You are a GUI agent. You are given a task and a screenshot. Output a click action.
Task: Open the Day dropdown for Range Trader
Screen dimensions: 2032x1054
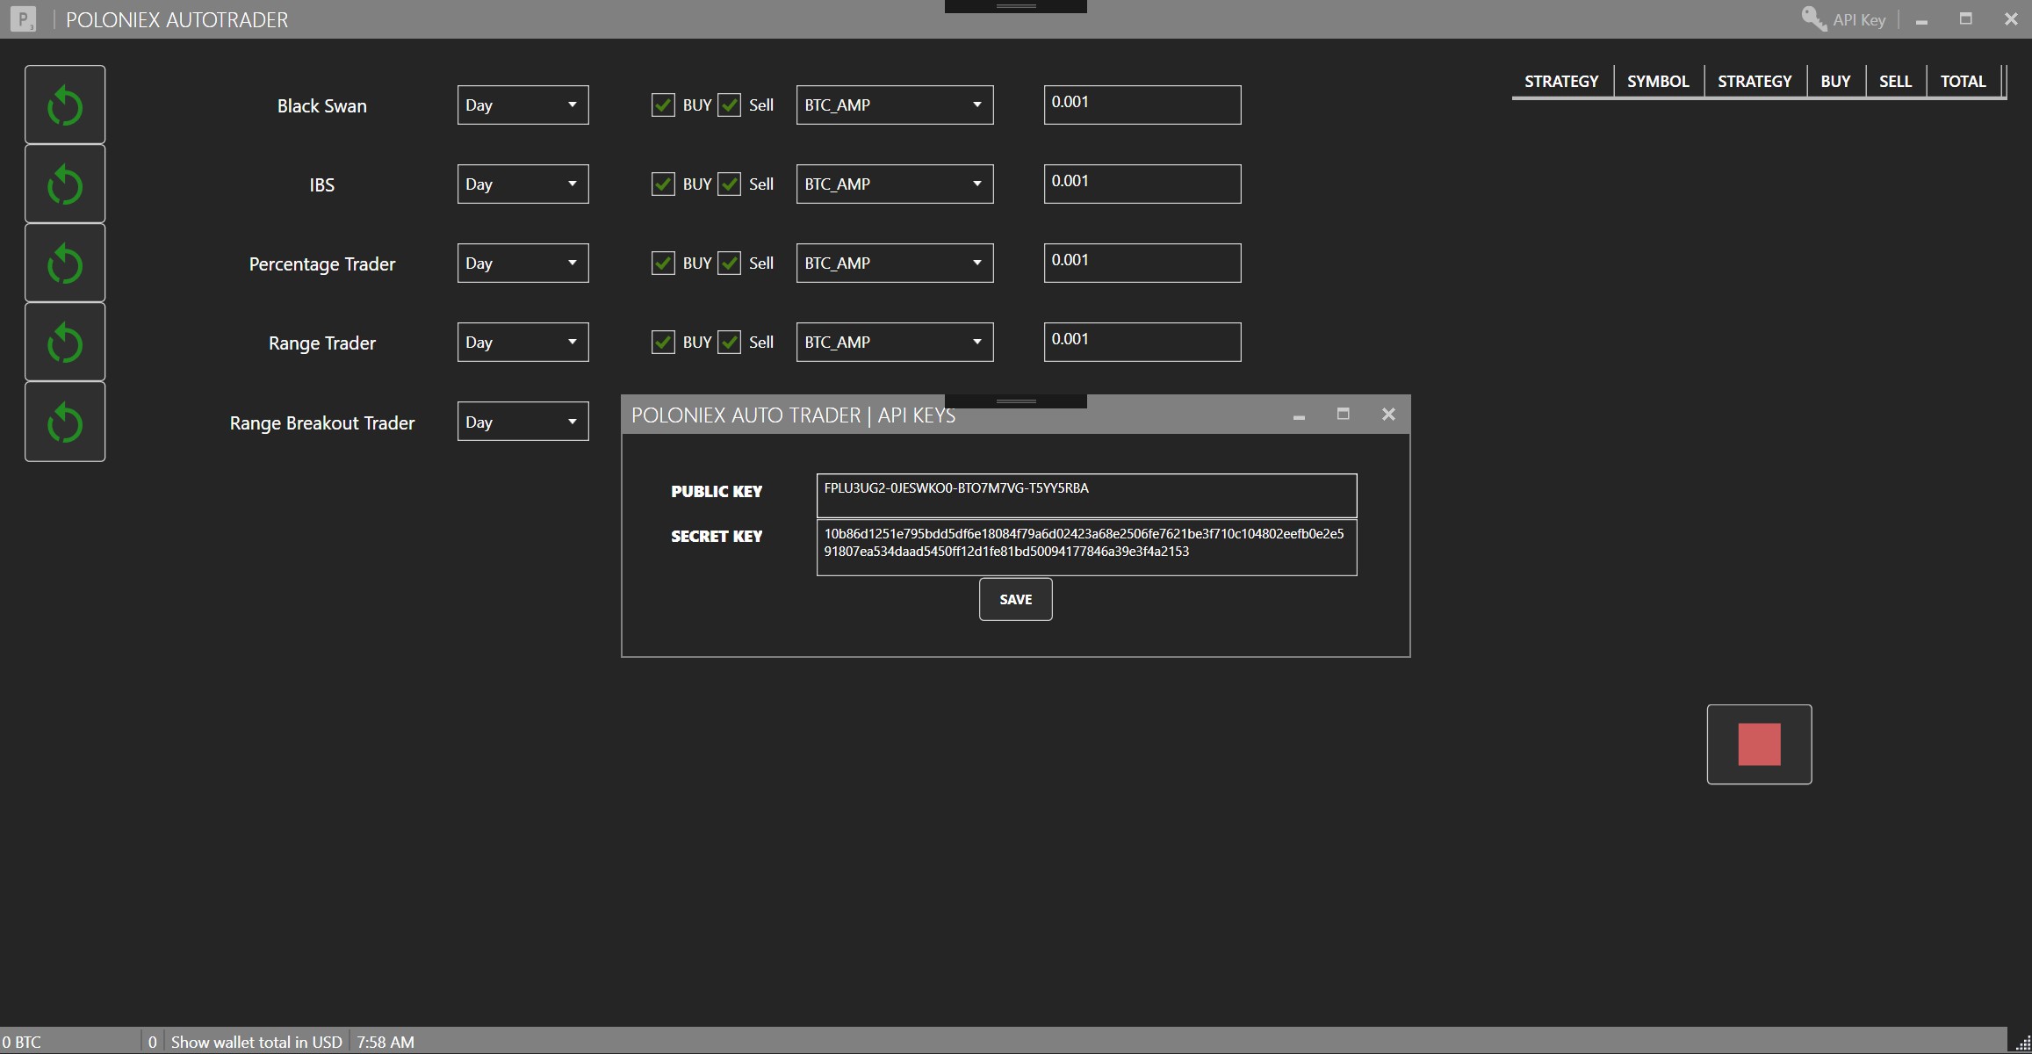[x=522, y=342]
